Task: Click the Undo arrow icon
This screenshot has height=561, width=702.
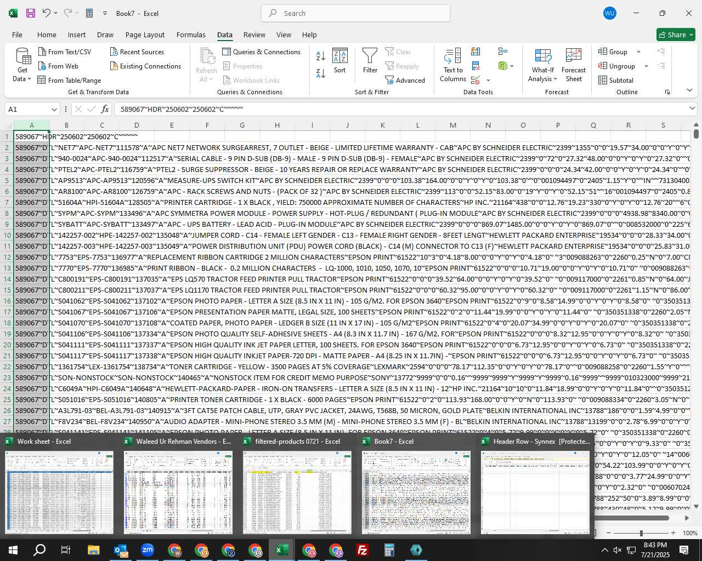Action: click(47, 13)
